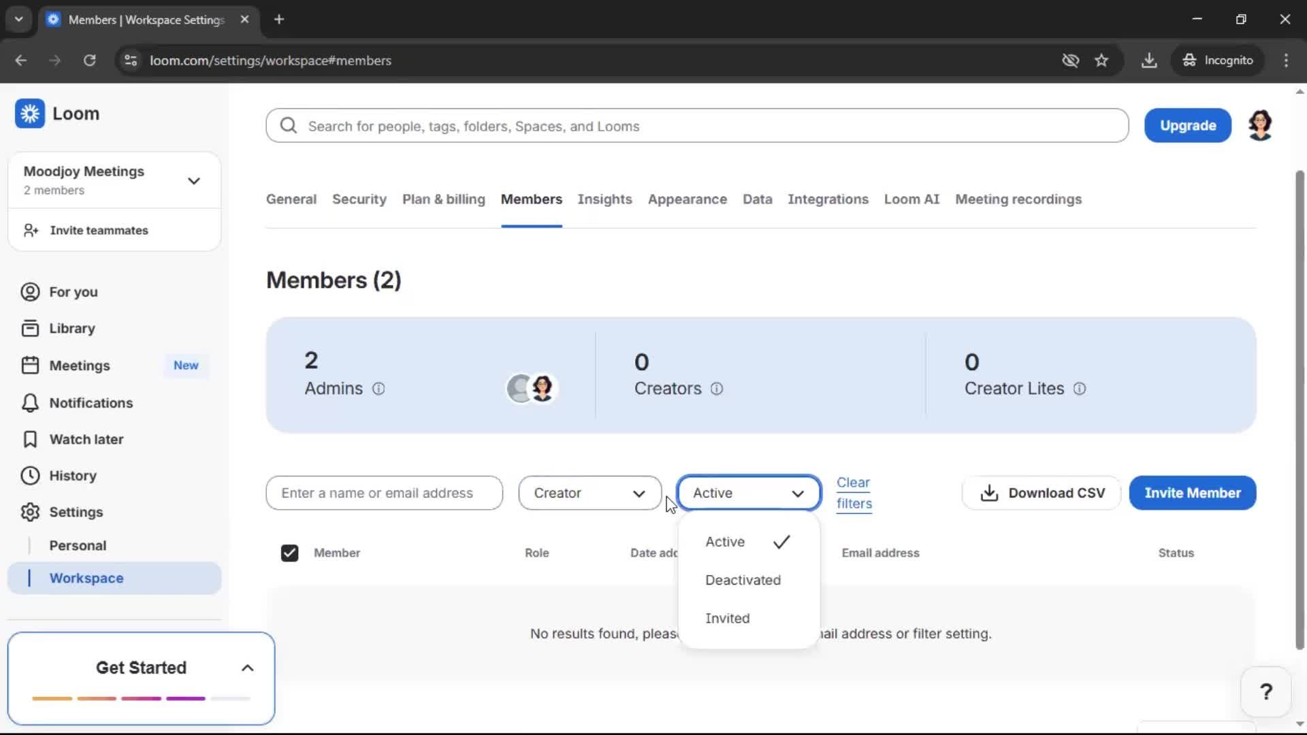Click the Download CSV button
Screen dimensions: 1307x735
click(1042, 493)
